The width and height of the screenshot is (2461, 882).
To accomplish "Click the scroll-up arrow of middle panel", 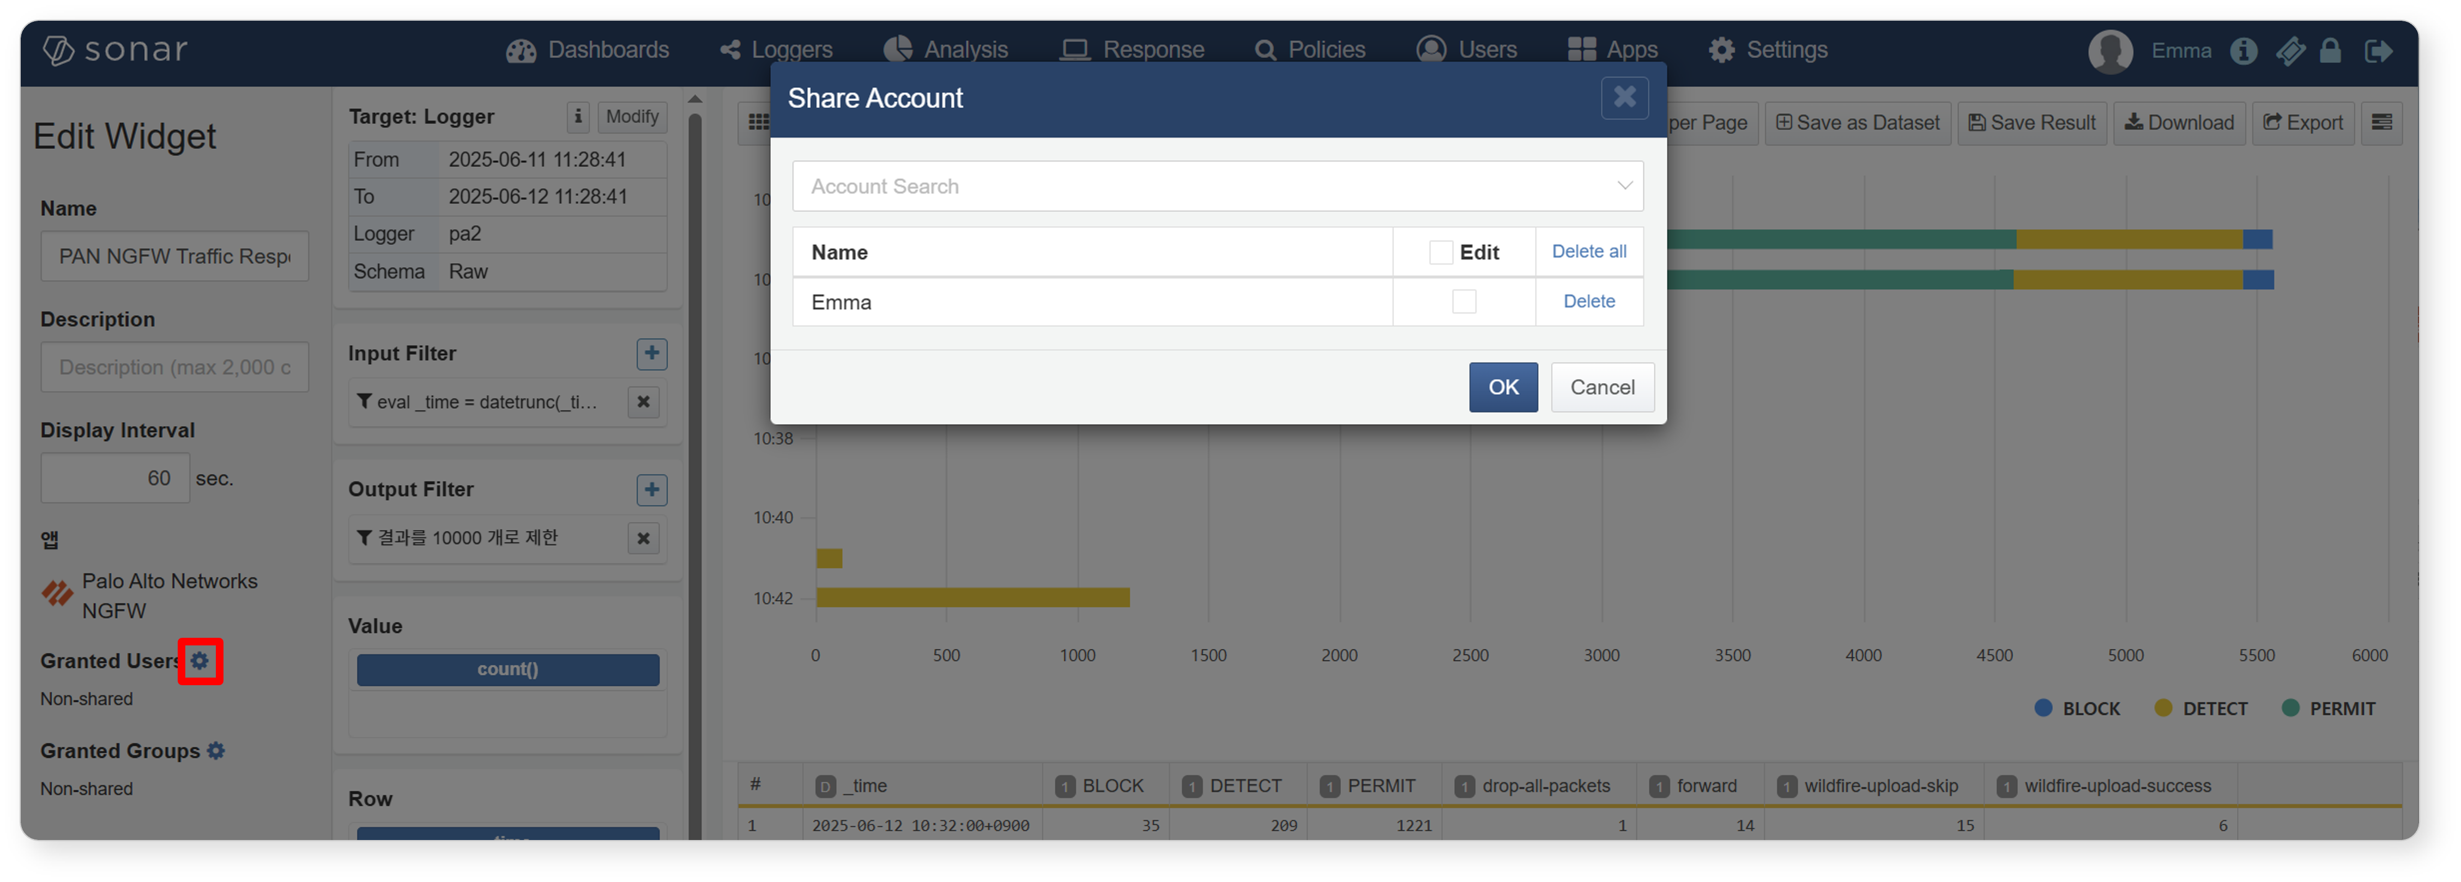I will (x=694, y=99).
